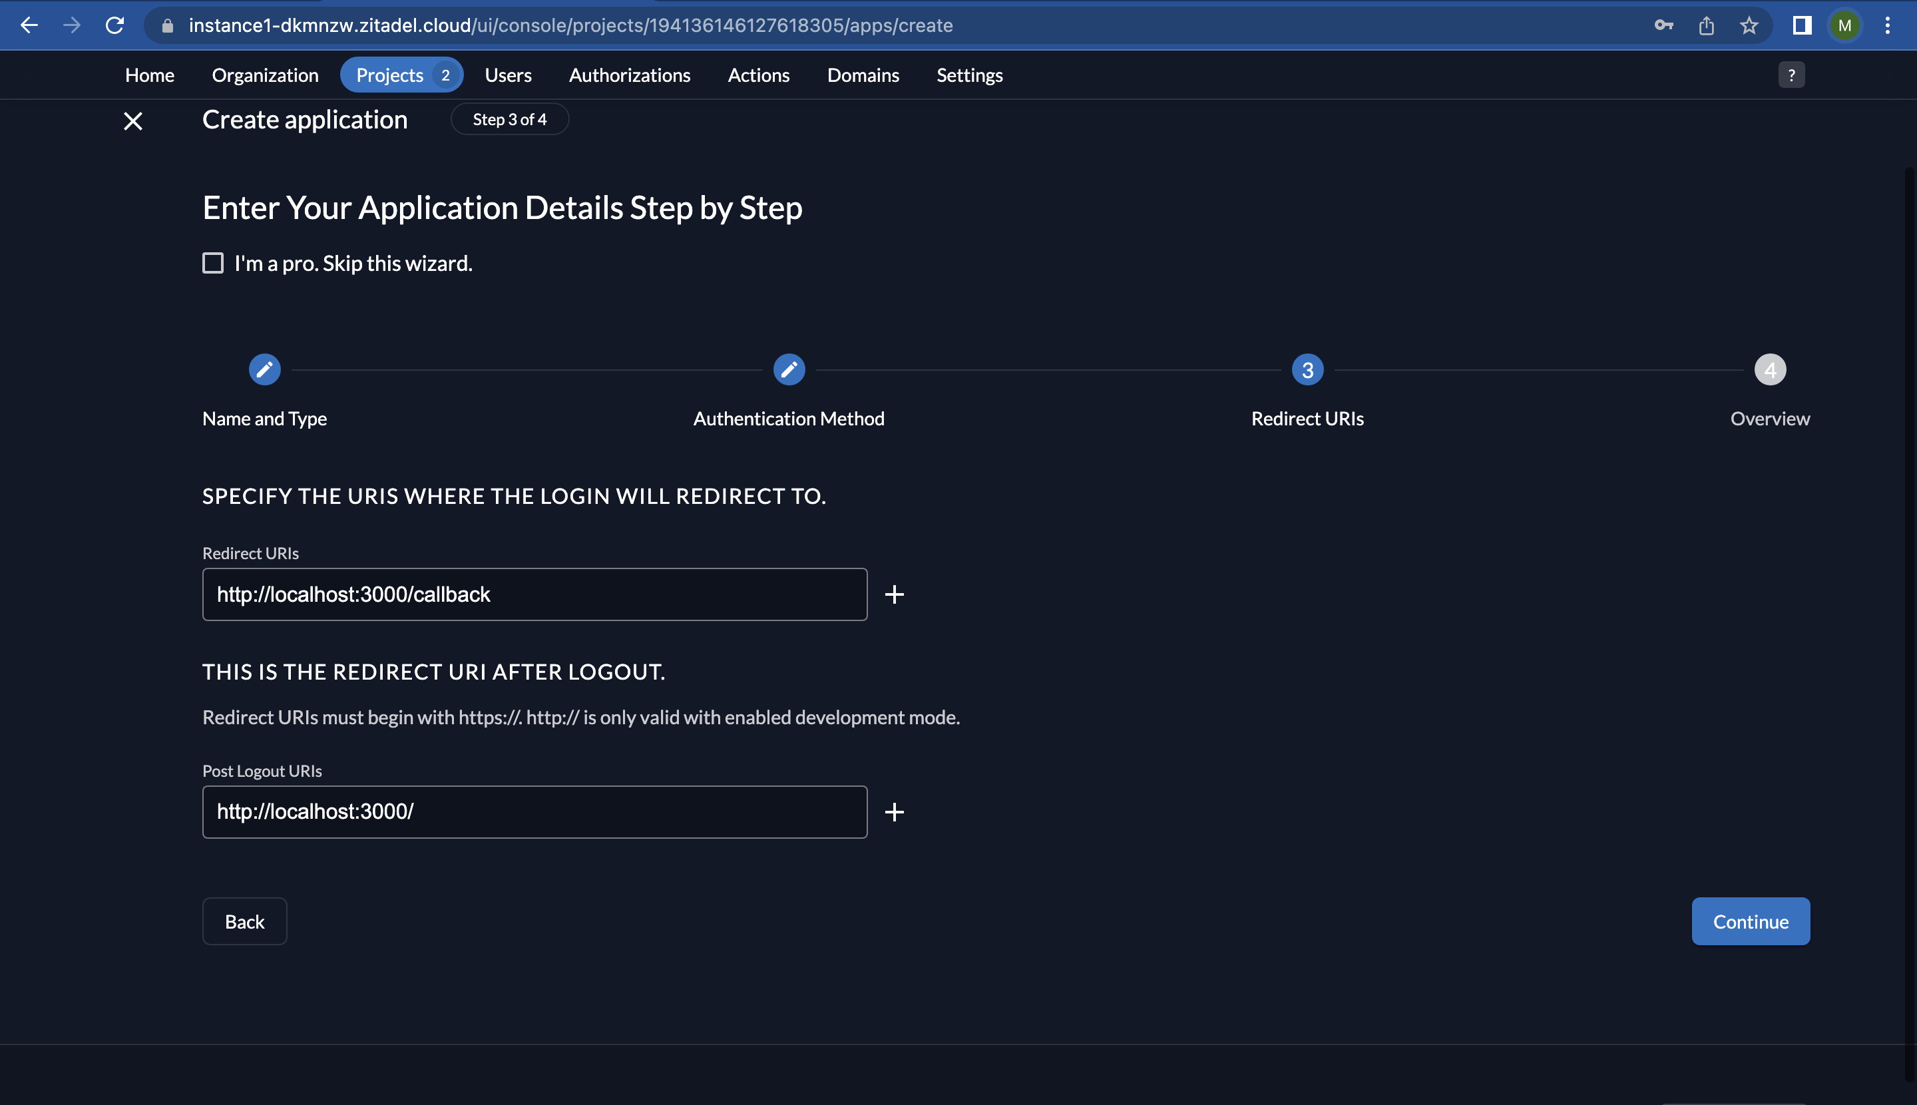The width and height of the screenshot is (1917, 1105).
Task: Focus the Redirect URIs input field
Action: [534, 594]
